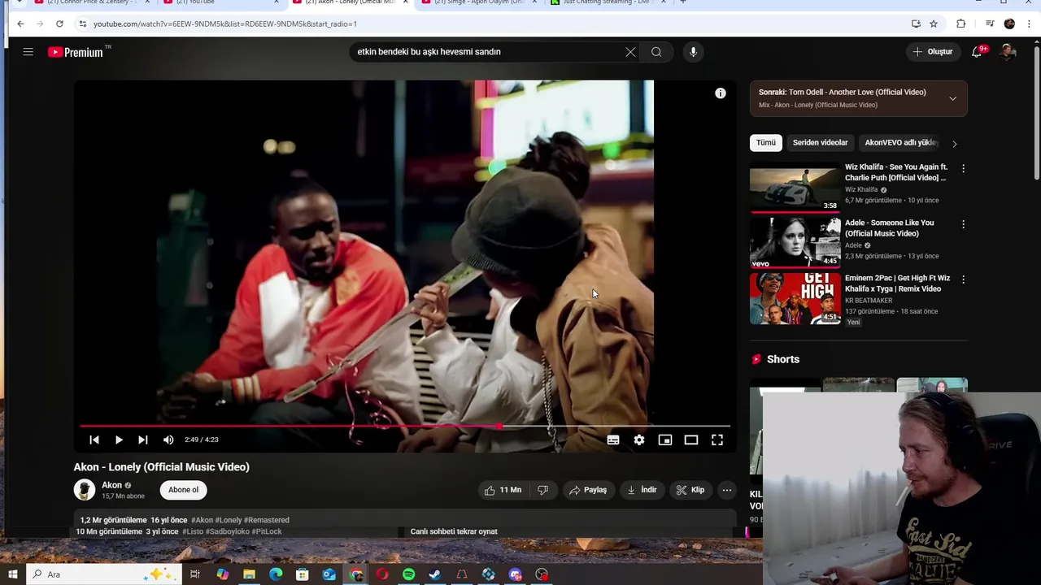Open options for Get High video

coord(963,279)
